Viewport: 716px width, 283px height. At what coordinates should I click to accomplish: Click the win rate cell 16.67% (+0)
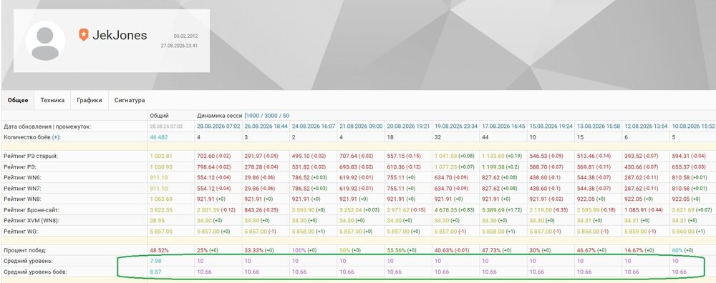[639, 251]
